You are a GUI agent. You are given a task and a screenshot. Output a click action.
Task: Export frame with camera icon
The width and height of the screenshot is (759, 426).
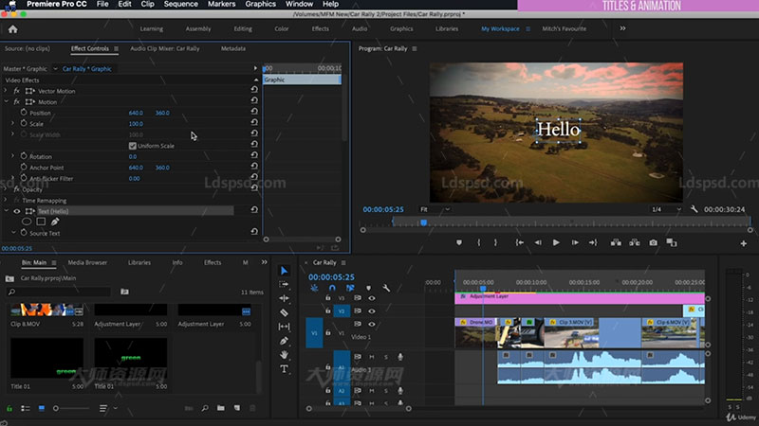(x=654, y=242)
